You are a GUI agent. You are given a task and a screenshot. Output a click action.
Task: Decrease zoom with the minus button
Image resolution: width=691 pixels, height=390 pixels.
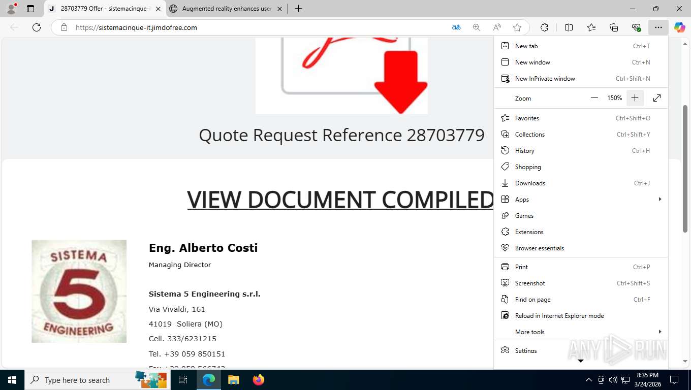coord(594,98)
